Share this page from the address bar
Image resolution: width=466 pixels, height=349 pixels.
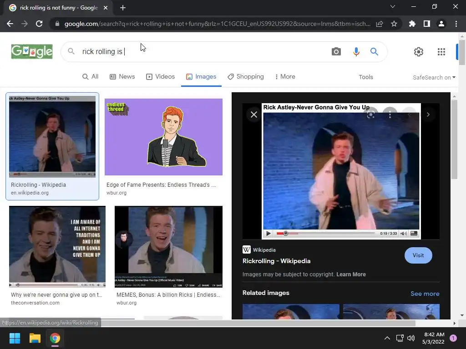click(x=380, y=24)
